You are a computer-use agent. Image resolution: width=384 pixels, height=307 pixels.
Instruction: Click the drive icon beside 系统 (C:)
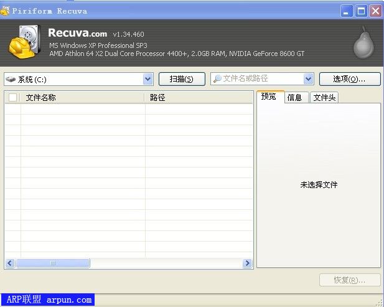(11, 79)
